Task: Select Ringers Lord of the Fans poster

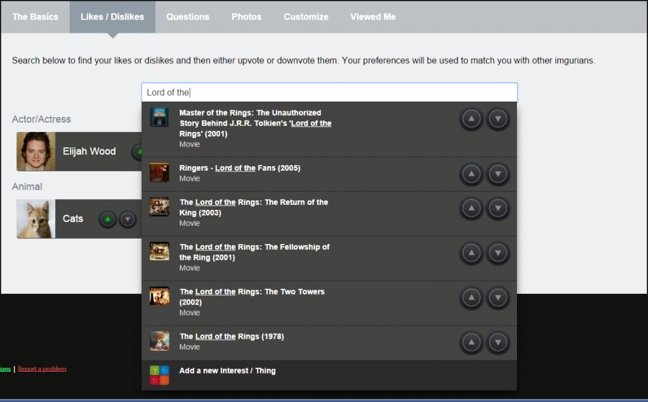Action: tap(159, 173)
